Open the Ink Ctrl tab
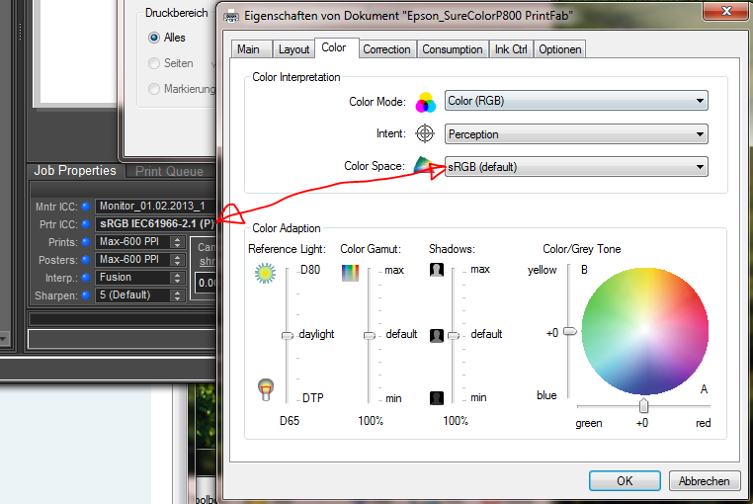Image resolution: width=753 pixels, height=504 pixels. click(511, 48)
